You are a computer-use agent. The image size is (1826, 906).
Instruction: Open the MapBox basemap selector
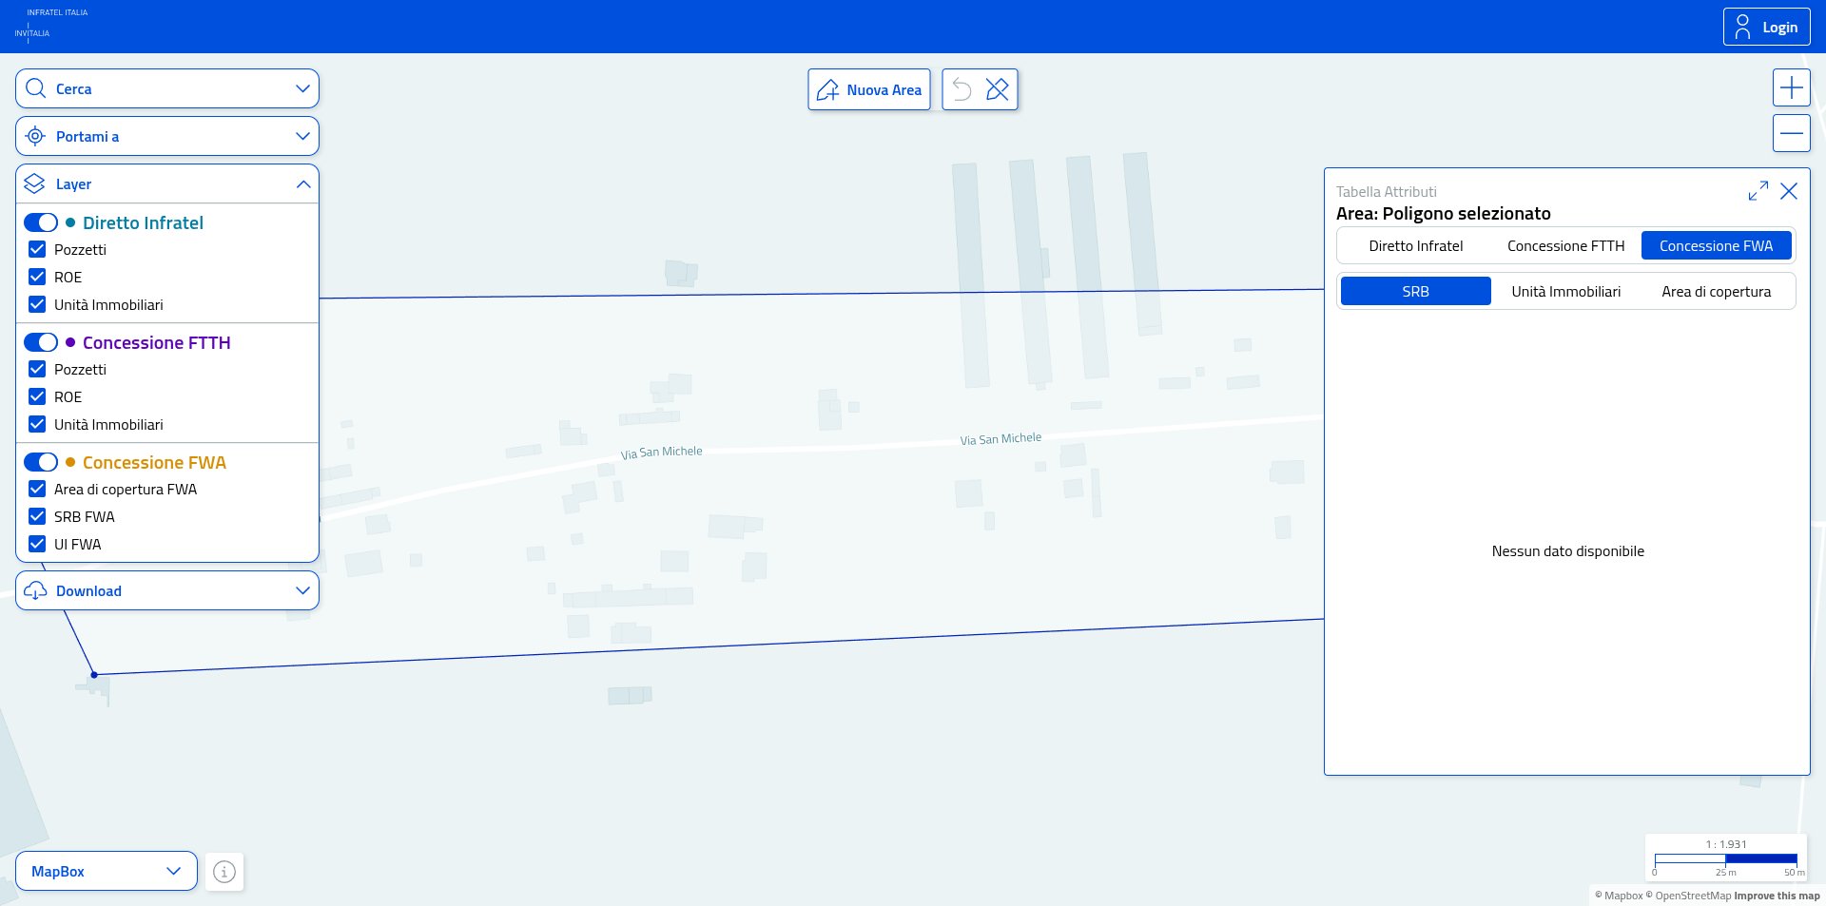[x=106, y=871]
